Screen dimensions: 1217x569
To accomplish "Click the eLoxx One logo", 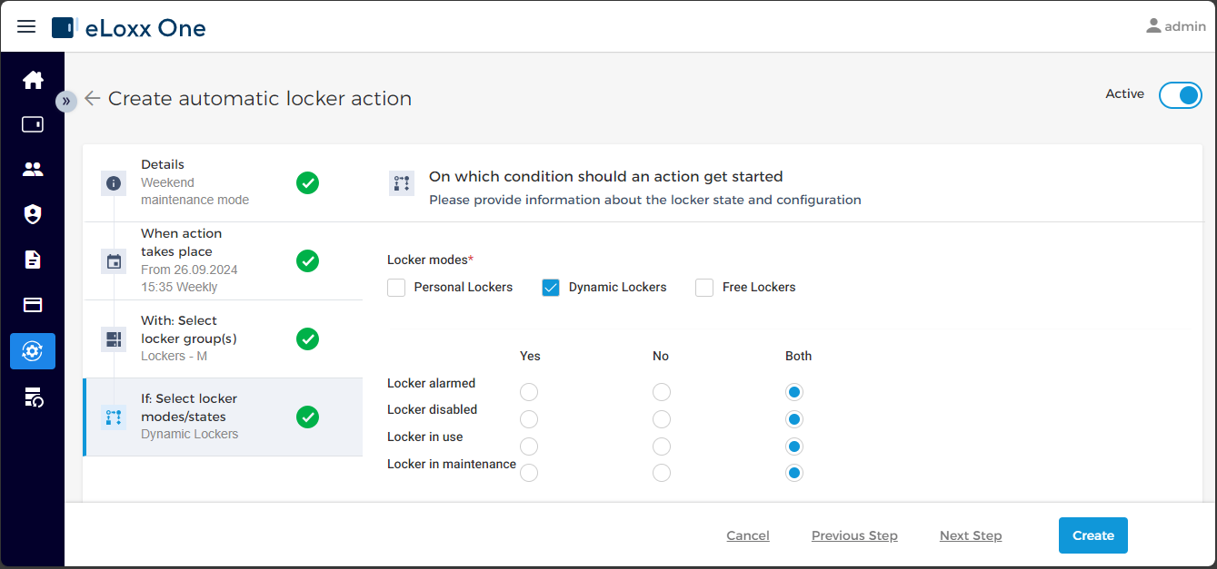I will tap(129, 27).
